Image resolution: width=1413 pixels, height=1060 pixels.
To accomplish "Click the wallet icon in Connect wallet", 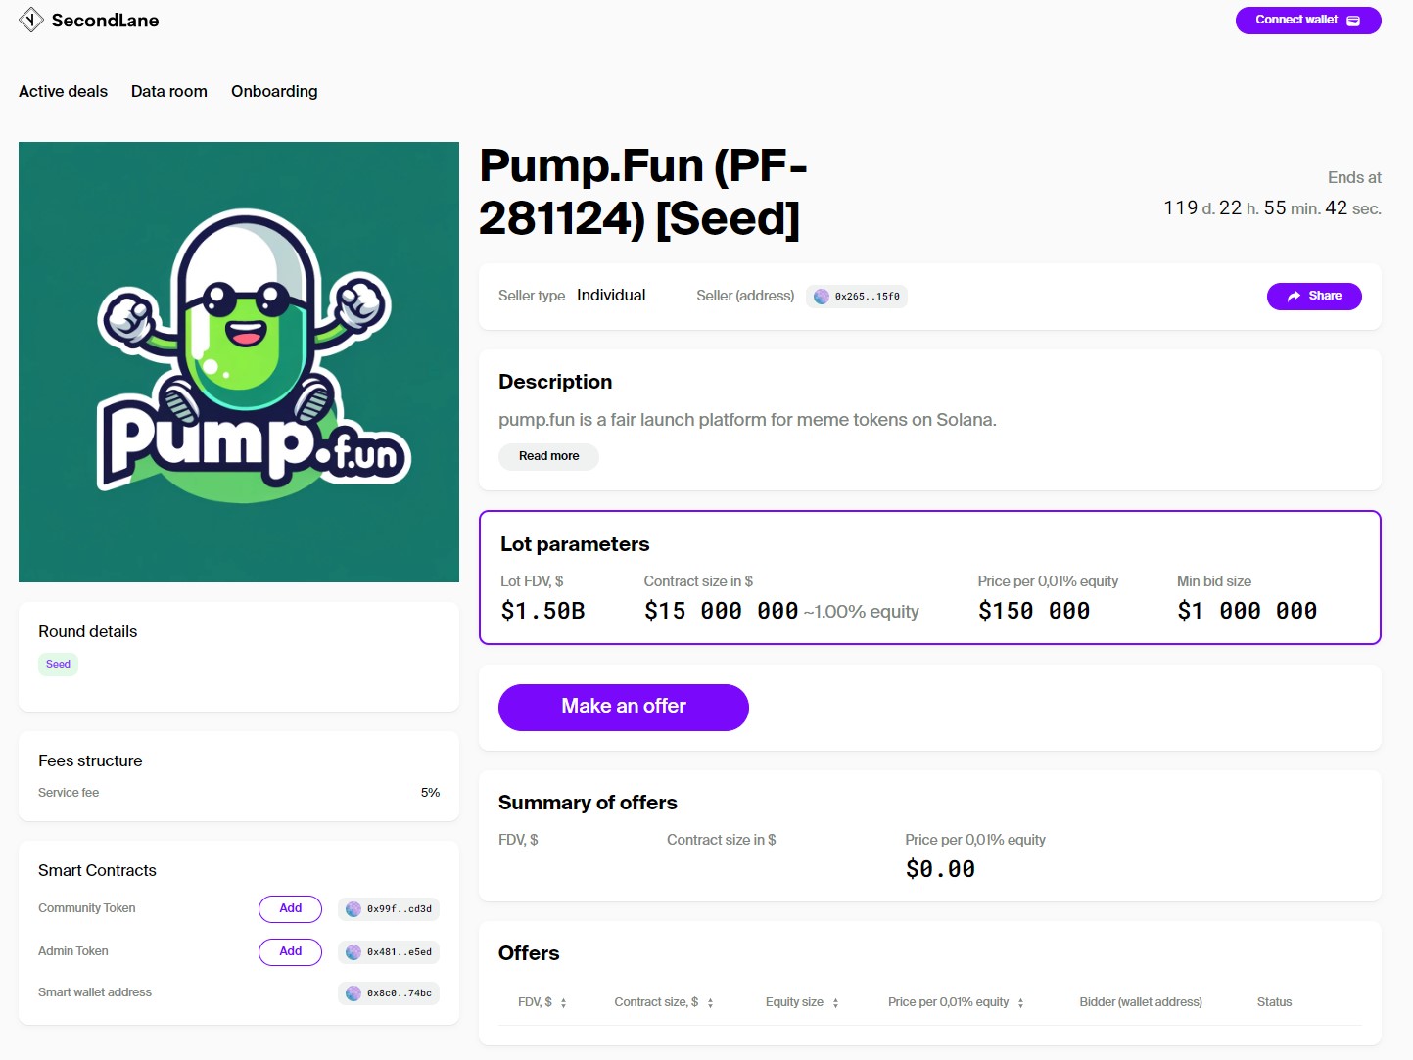I will 1353,21.
